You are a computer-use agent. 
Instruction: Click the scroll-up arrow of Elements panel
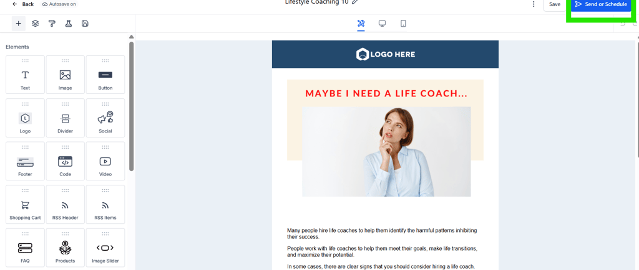(x=131, y=37)
